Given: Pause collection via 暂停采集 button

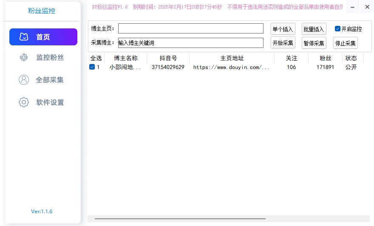Looking at the screenshot, I should [314, 43].
